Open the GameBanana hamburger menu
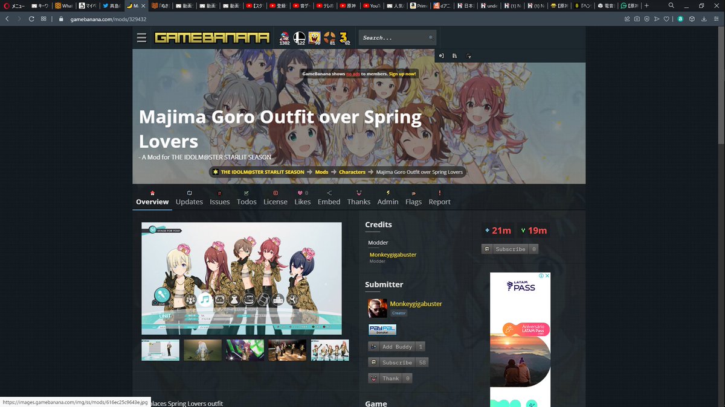Image resolution: width=725 pixels, height=407 pixels. [141, 38]
